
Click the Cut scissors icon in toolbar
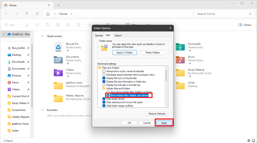pos(27,25)
